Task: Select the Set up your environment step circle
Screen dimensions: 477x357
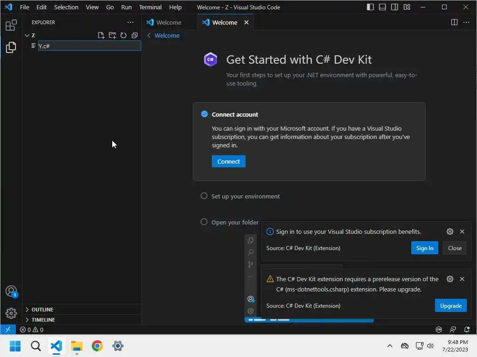Action: click(204, 196)
